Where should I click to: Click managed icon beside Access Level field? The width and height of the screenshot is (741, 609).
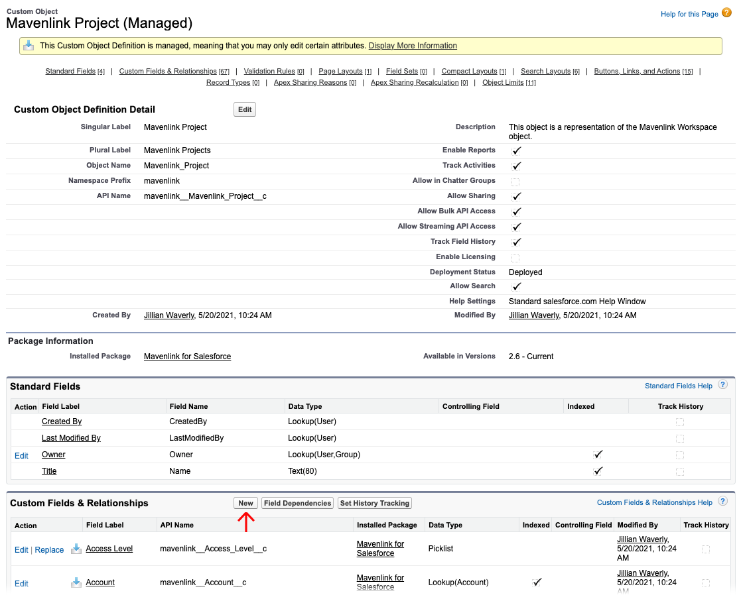[x=76, y=549]
